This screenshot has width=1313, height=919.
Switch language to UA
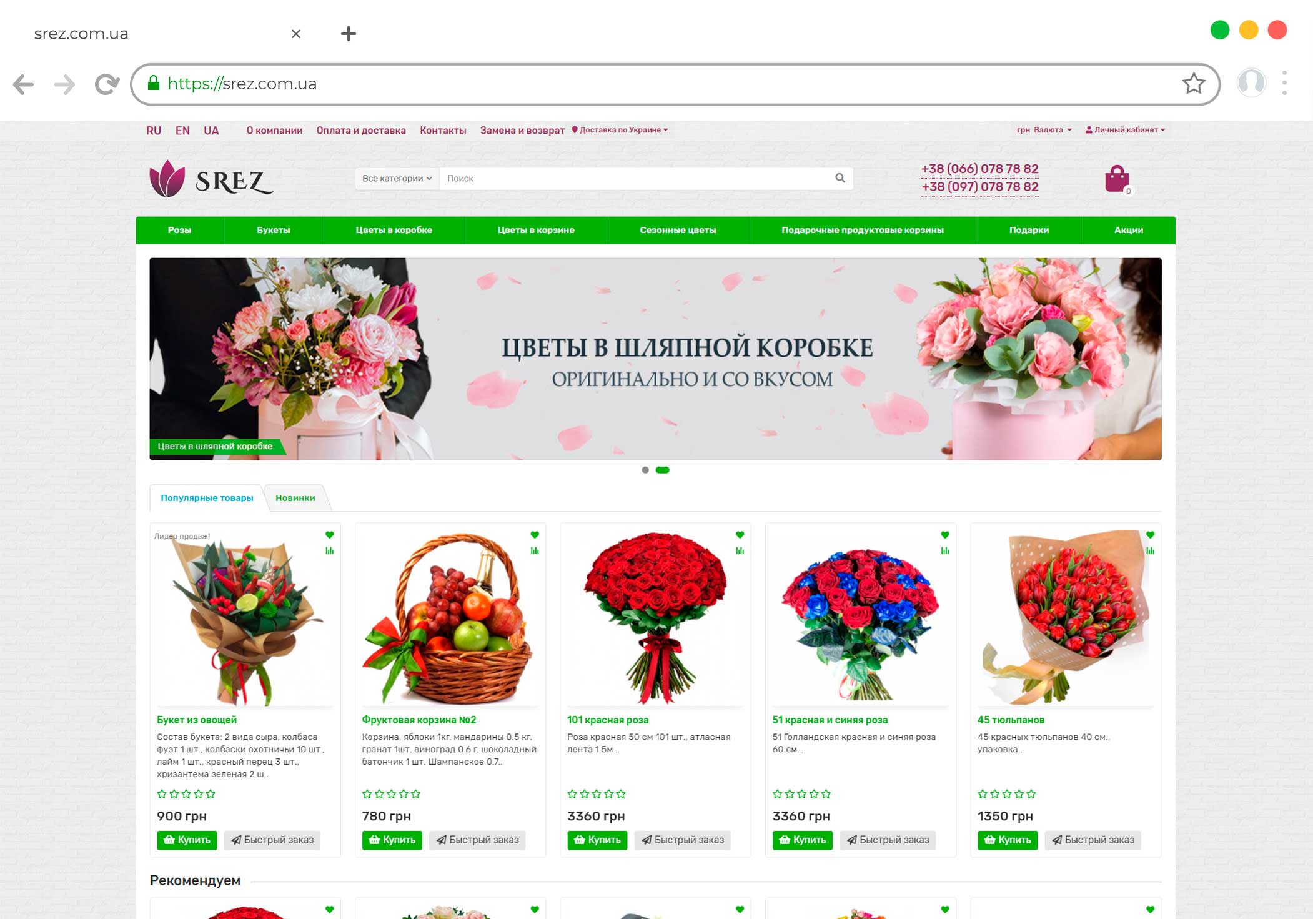pos(211,131)
